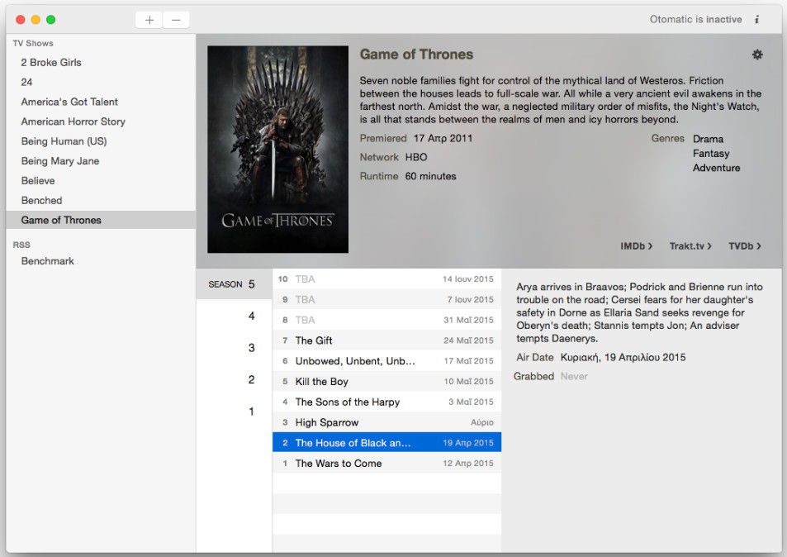Select episode 3 High Sparrow
Viewport: 787px width, 557px height.
387,422
